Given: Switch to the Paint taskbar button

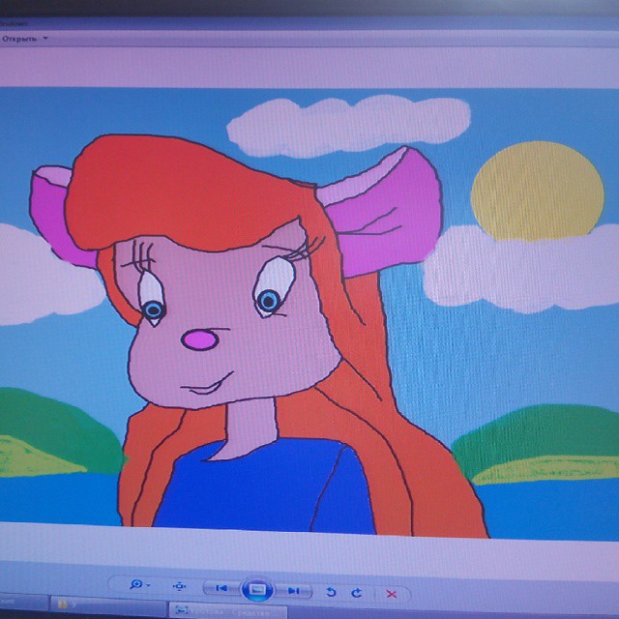Looking at the screenshot, I should (23, 602).
